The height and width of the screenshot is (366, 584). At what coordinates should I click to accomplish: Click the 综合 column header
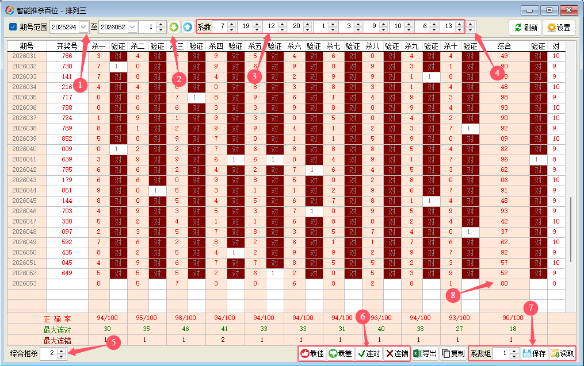click(504, 46)
